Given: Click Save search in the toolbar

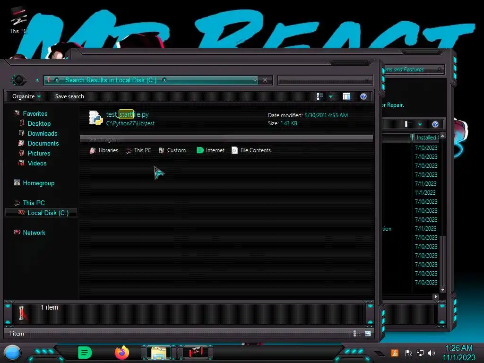Looking at the screenshot, I should (x=69, y=96).
